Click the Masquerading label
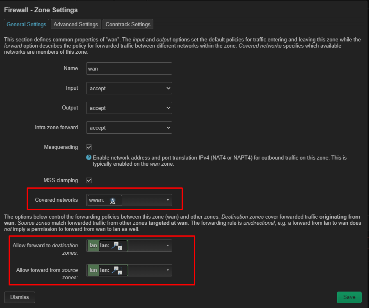The width and height of the screenshot is (369, 308). click(61, 147)
